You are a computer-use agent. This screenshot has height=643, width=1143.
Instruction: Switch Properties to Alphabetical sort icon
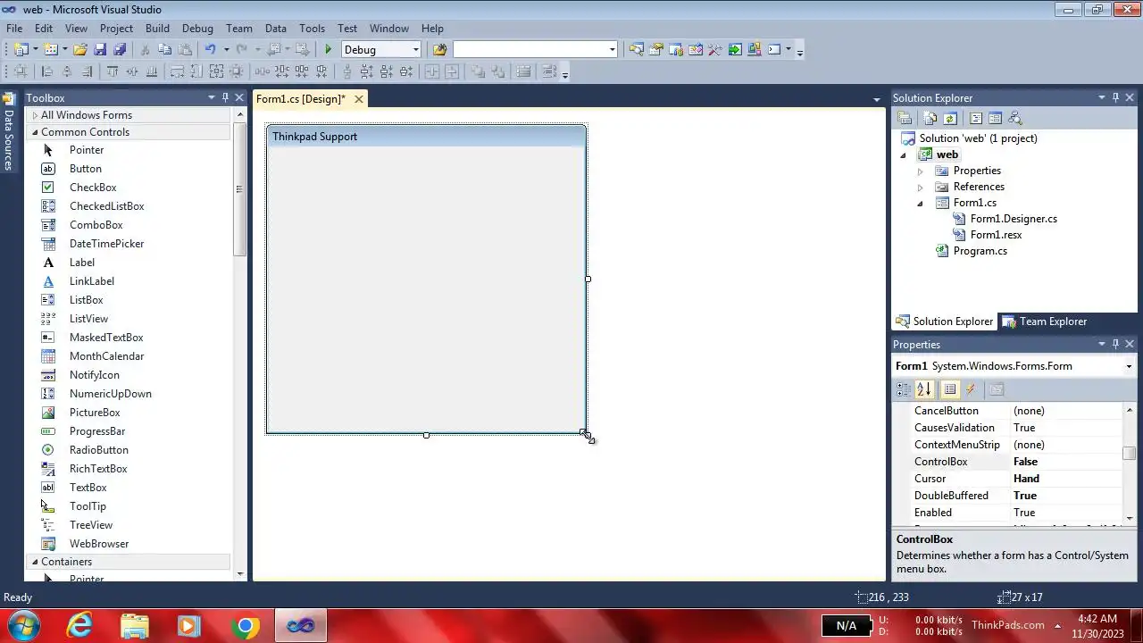coord(924,389)
